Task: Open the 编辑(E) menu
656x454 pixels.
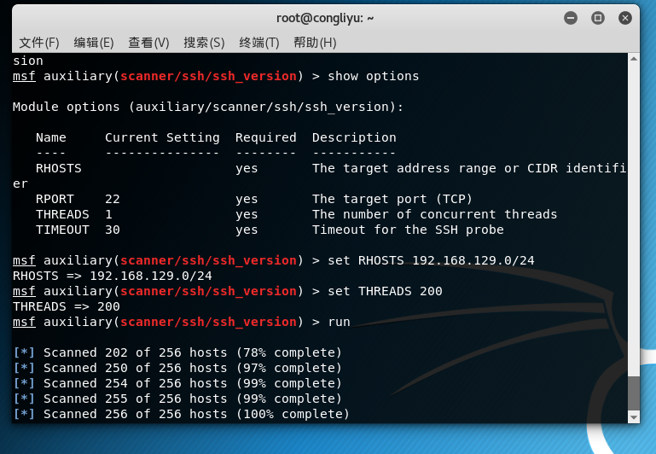Action: point(94,43)
